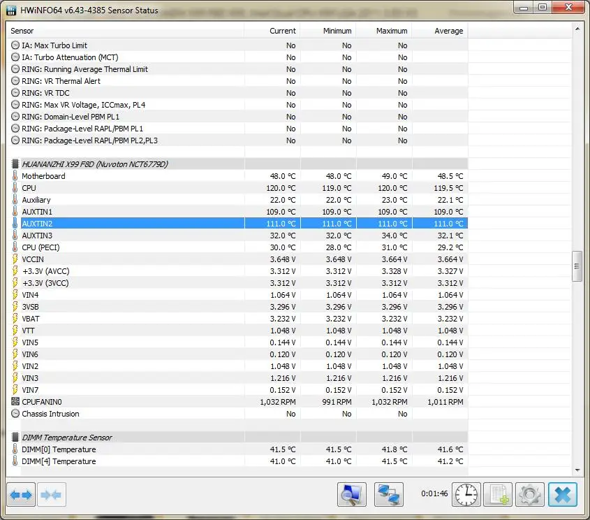The image size is (590, 520).
Task: Select the VIN5 row label
Action: click(30, 342)
